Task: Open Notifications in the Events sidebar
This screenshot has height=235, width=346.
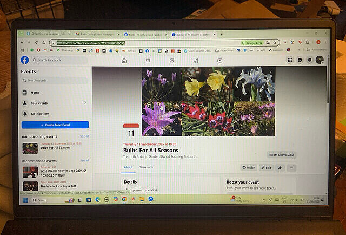Action: pyautogui.click(x=55, y=114)
